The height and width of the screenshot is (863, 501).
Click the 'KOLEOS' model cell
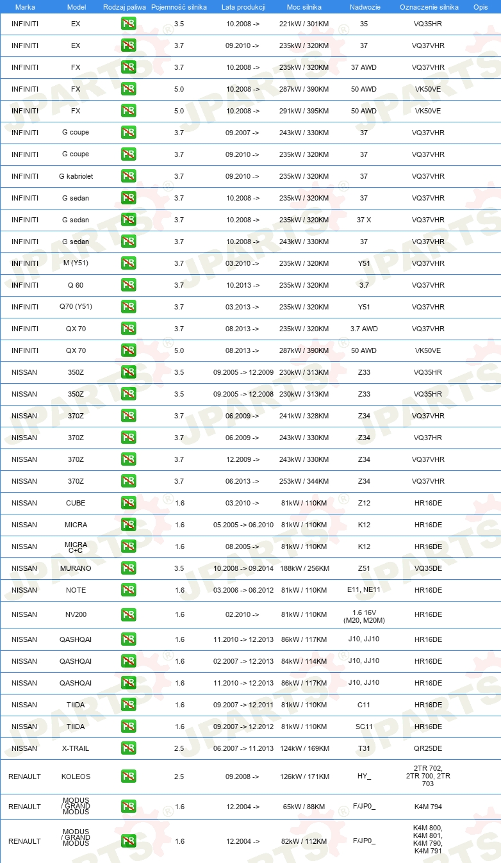point(76,777)
